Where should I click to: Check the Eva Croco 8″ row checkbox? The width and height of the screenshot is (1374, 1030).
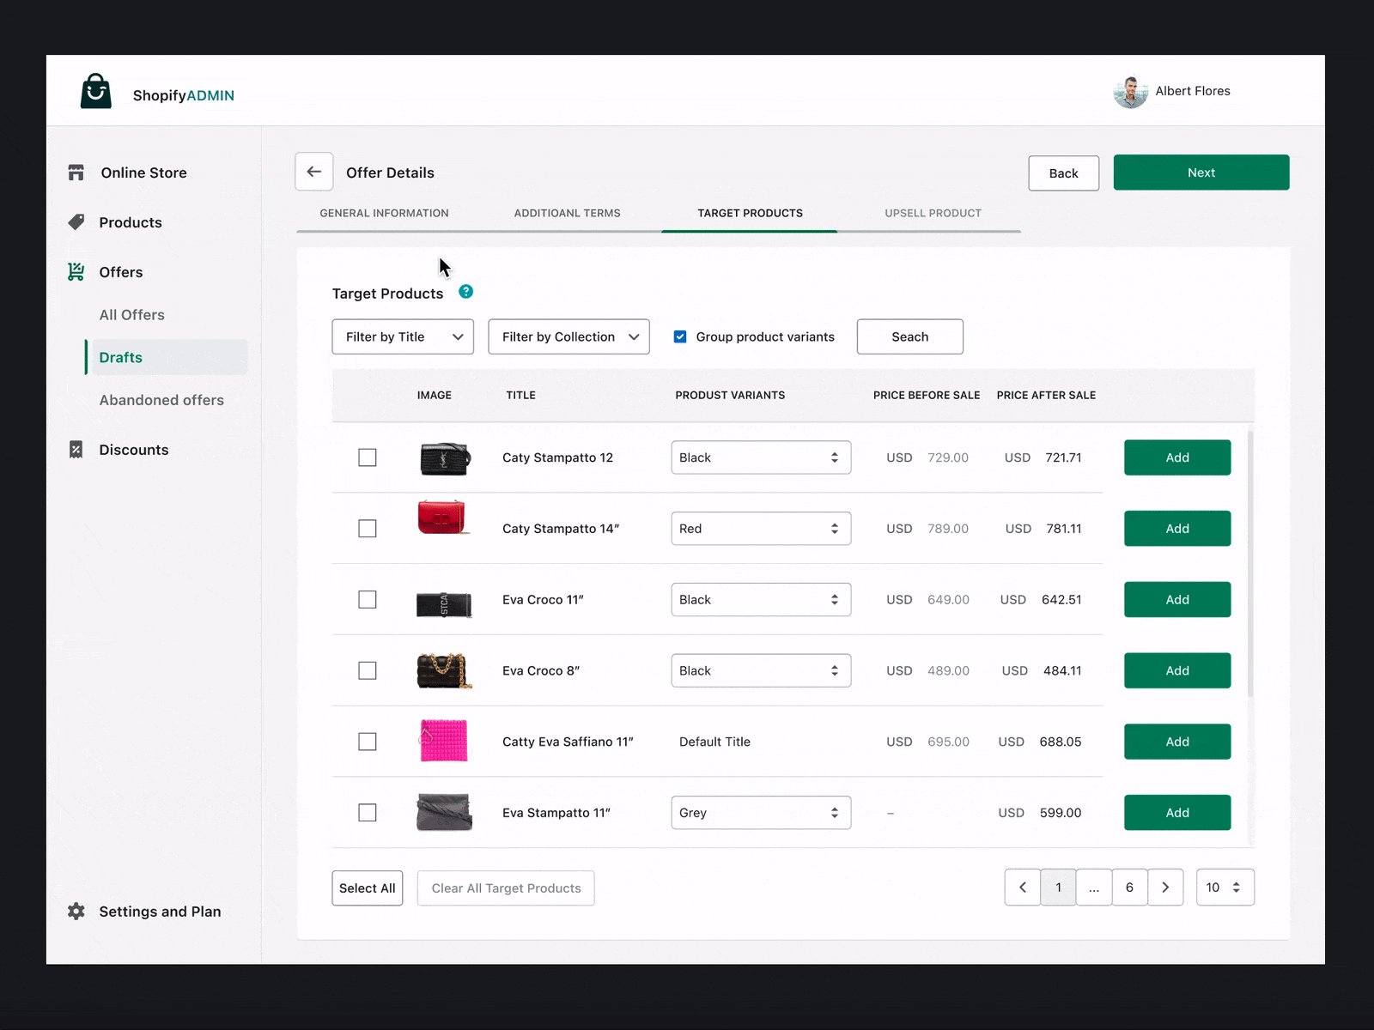coord(368,670)
